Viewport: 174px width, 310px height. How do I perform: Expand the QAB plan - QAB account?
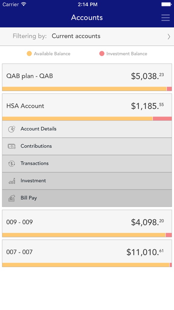[x=87, y=77]
